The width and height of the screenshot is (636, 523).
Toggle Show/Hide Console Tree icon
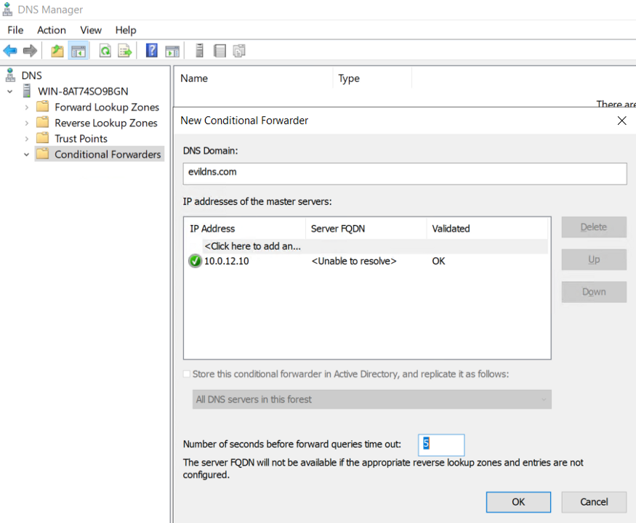click(x=79, y=51)
